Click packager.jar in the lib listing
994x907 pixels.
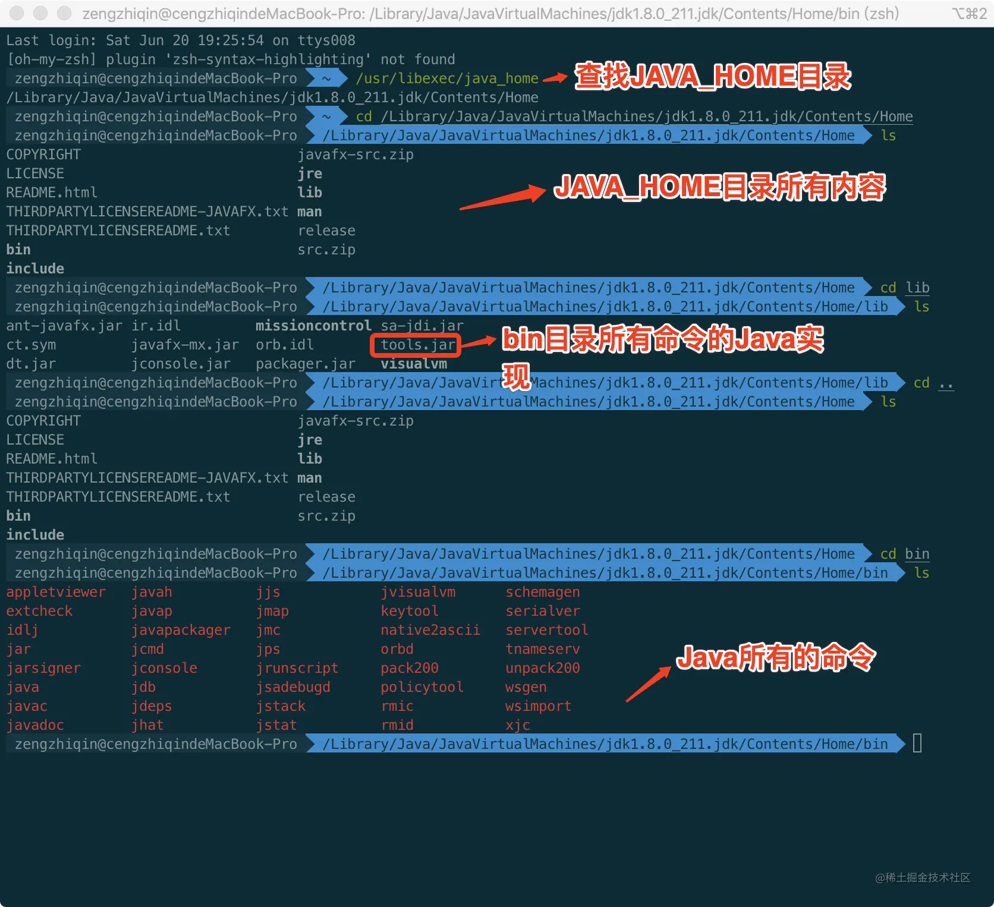pos(306,364)
